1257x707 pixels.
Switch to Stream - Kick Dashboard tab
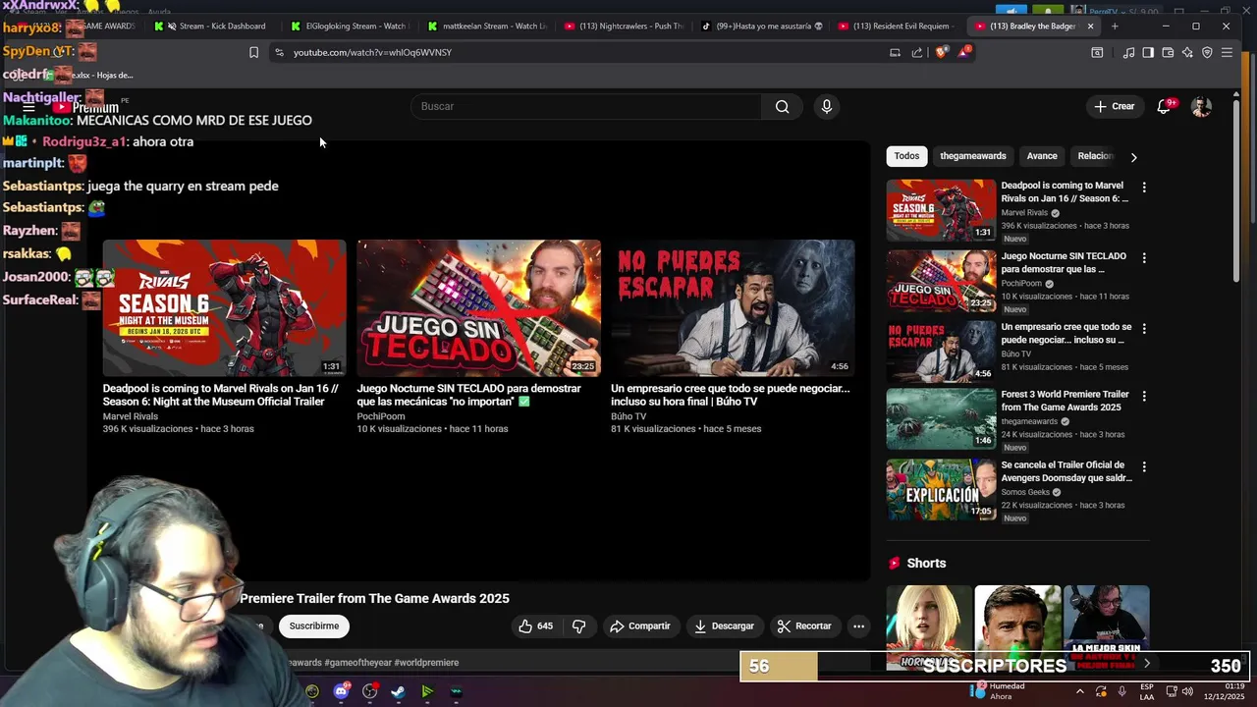coord(215,26)
